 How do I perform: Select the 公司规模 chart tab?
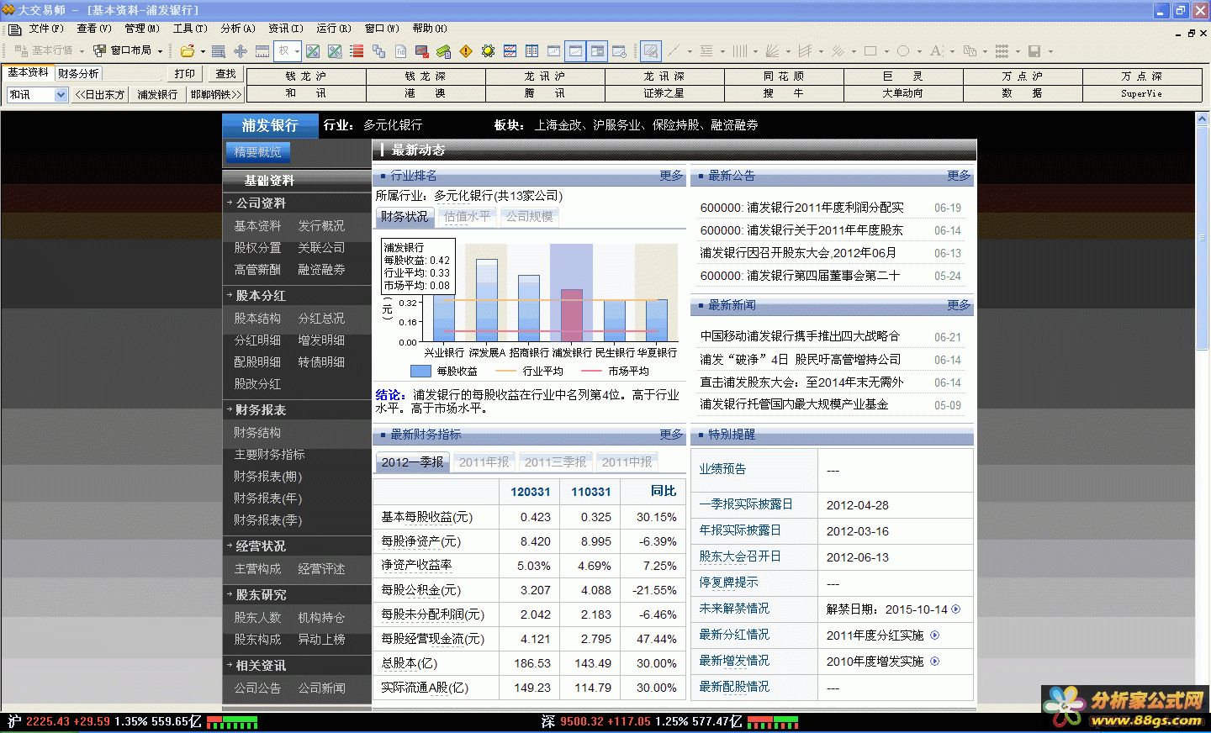coord(530,217)
